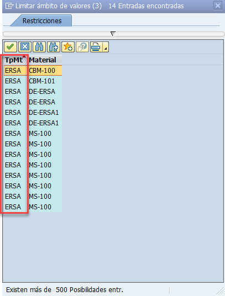Switch to the Restricciones tab
This screenshot has width=225, height=296.
[42, 20]
